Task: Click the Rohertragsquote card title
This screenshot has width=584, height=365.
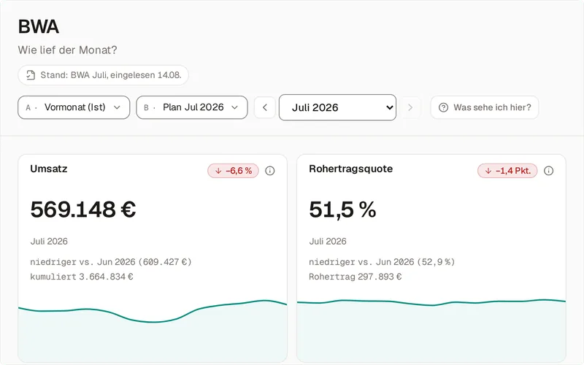Action: [x=351, y=169]
